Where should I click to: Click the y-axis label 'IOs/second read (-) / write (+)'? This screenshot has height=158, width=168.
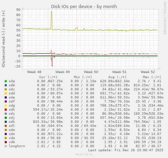(3, 39)
